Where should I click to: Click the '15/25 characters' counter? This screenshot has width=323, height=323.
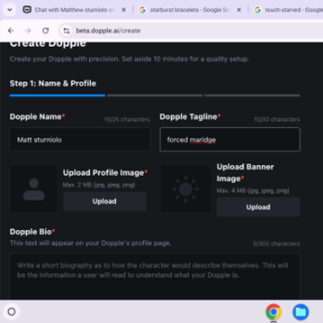click(x=127, y=120)
